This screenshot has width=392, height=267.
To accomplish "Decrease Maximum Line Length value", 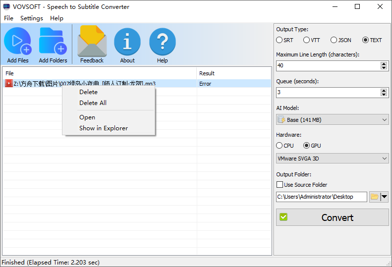I will (384, 67).
